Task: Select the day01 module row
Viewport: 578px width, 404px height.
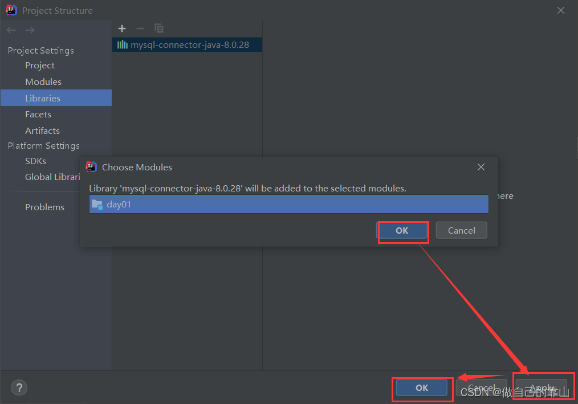Action: [288, 204]
